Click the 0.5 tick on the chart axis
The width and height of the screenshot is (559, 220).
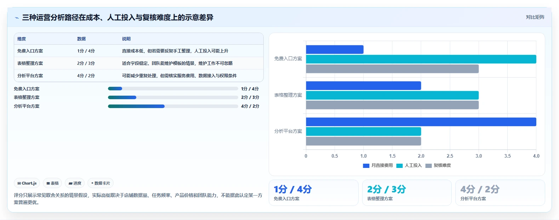335,156
